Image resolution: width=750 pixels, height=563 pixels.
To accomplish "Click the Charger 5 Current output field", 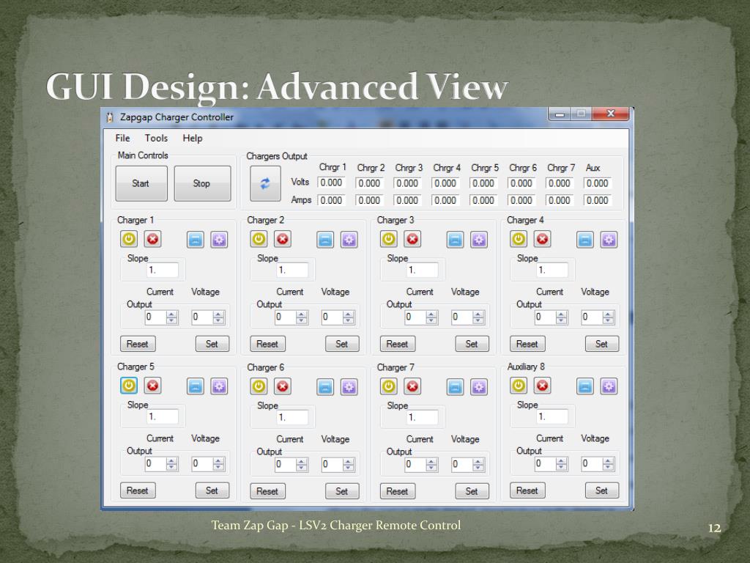I will (x=162, y=463).
